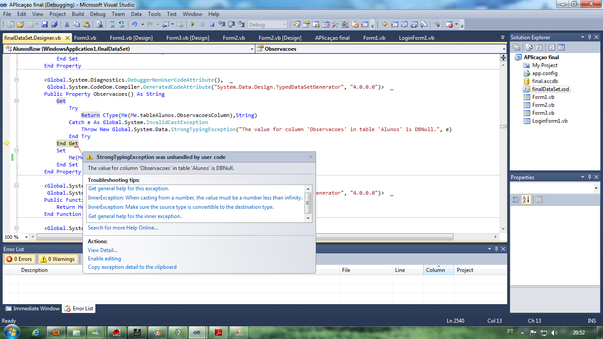Click the Pause (Break All) icon
This screenshot has width=603, height=339.
pos(203,25)
